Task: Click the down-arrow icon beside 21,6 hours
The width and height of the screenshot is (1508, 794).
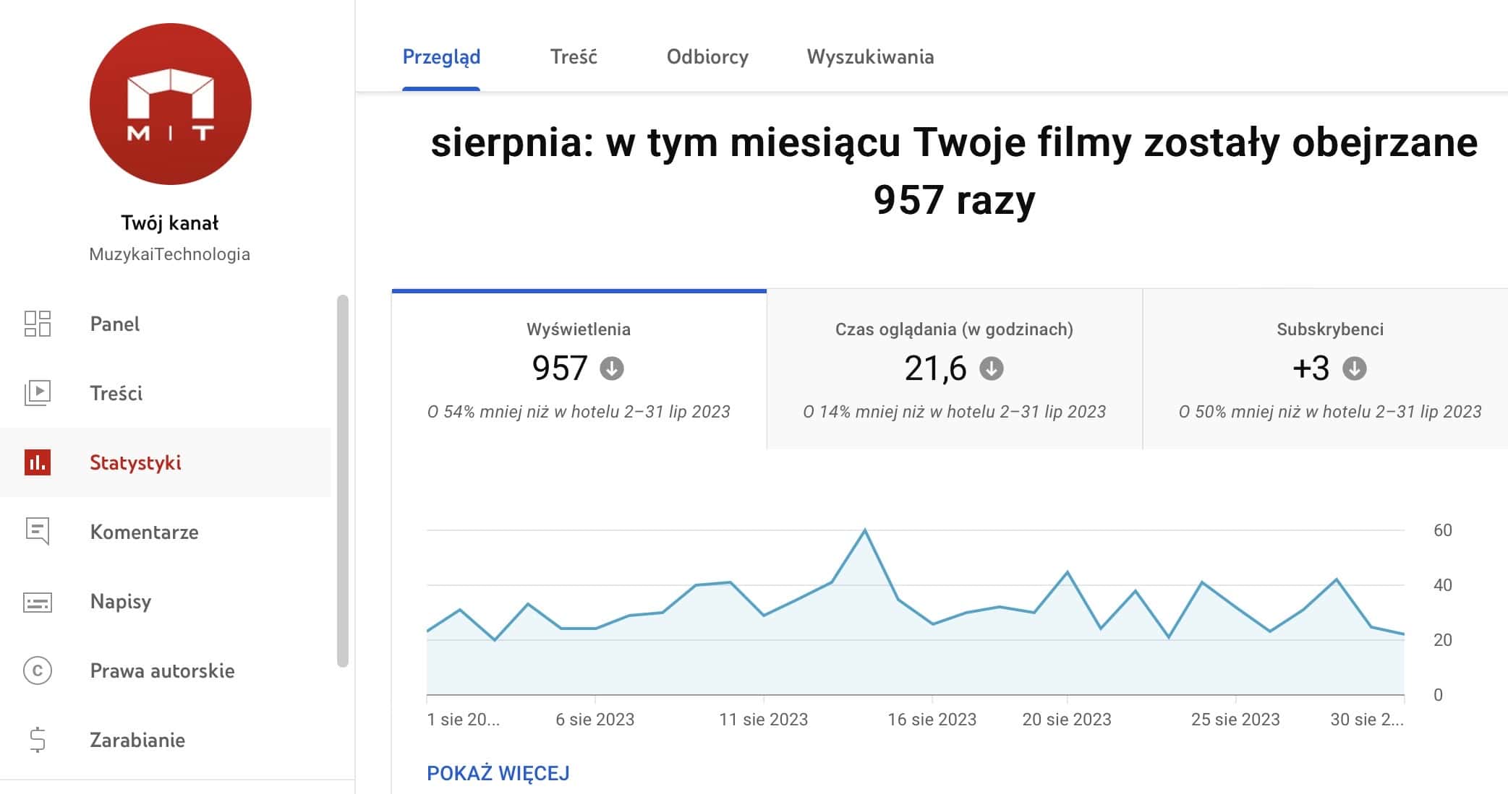Action: [x=991, y=368]
